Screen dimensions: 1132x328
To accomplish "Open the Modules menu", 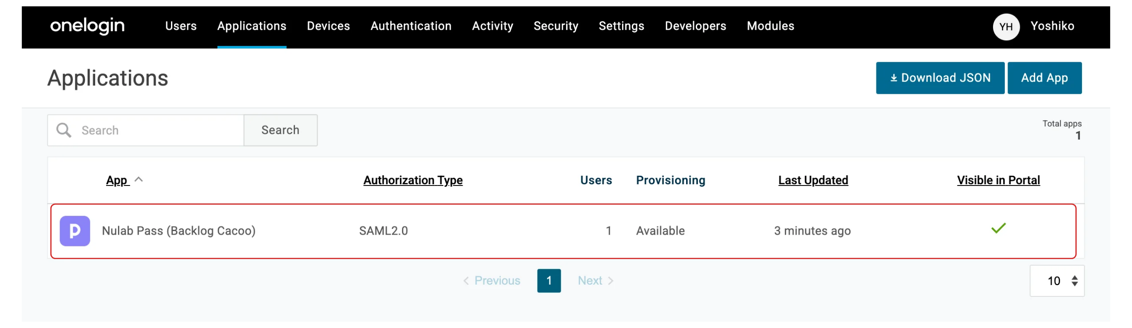I will pos(770,26).
